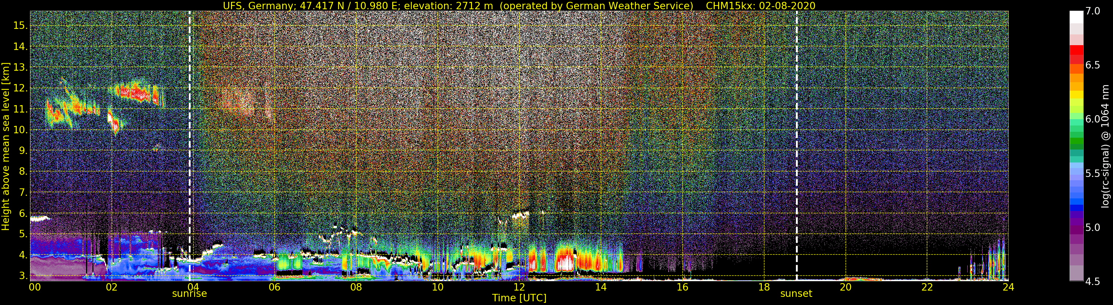This screenshot has width=1113, height=305.
Task: Click the white top segment of the colorbar
Action: [1076, 17]
